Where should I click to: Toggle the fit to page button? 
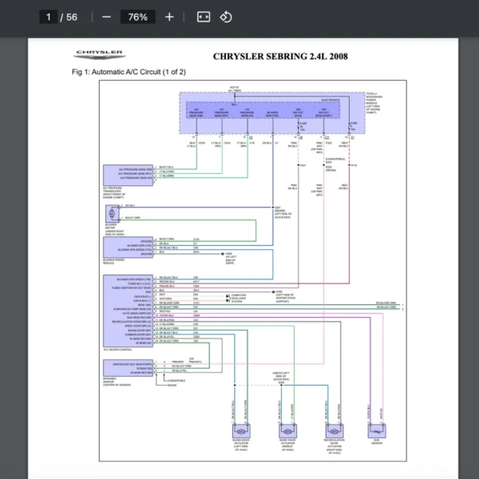(x=204, y=17)
